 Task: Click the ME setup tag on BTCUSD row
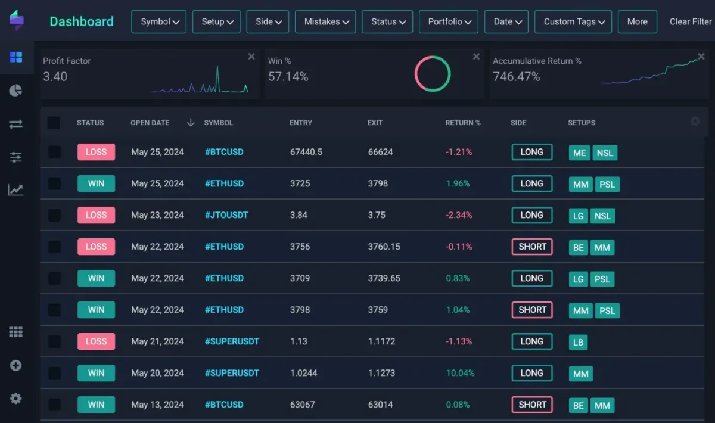click(579, 153)
